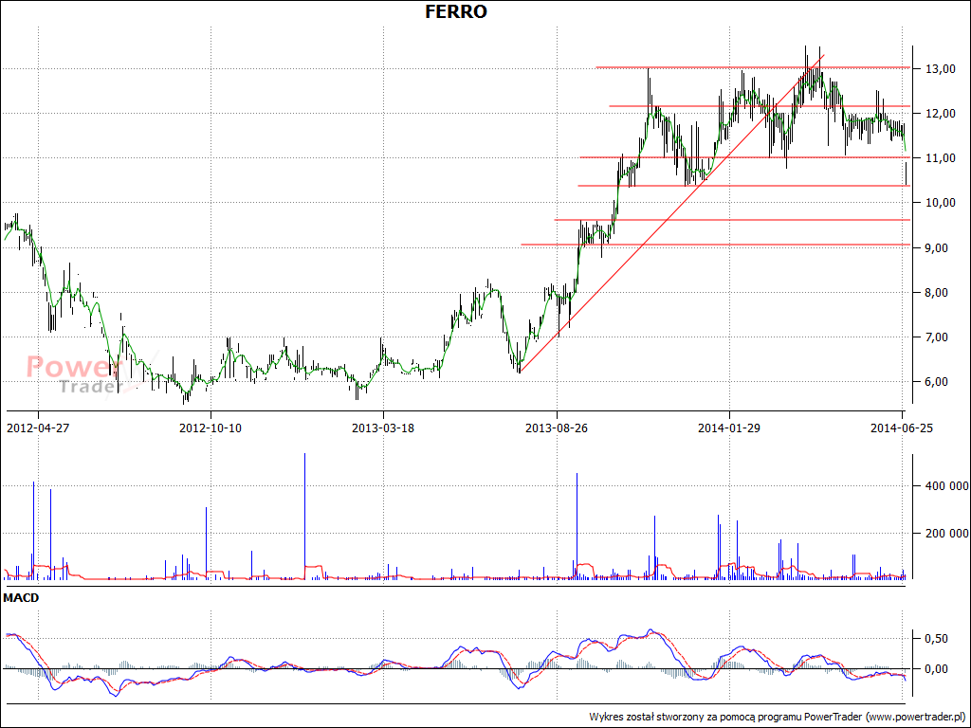Click the MACD indicator heading

pyautogui.click(x=21, y=598)
